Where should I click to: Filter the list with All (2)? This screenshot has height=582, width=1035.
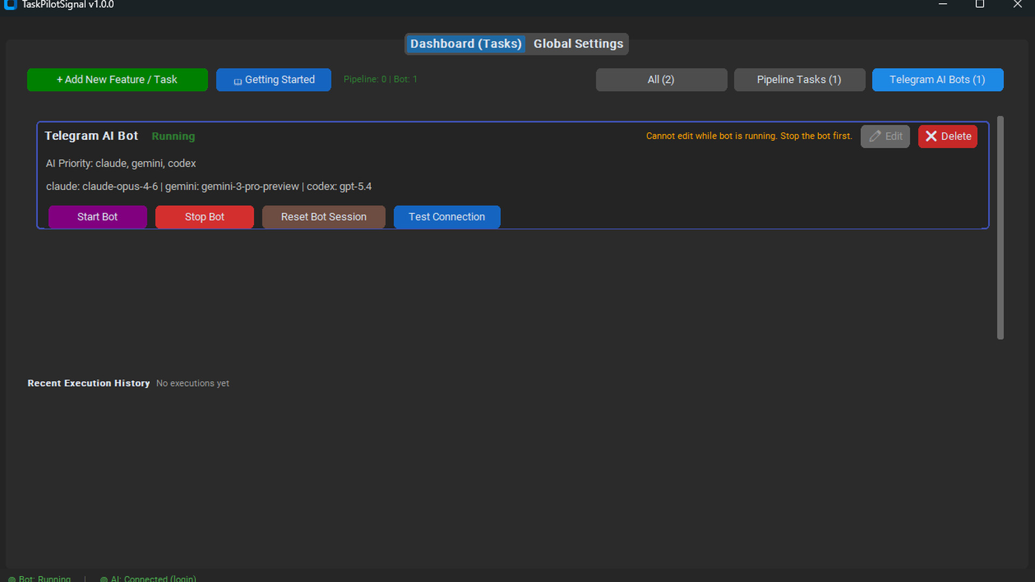(x=661, y=80)
